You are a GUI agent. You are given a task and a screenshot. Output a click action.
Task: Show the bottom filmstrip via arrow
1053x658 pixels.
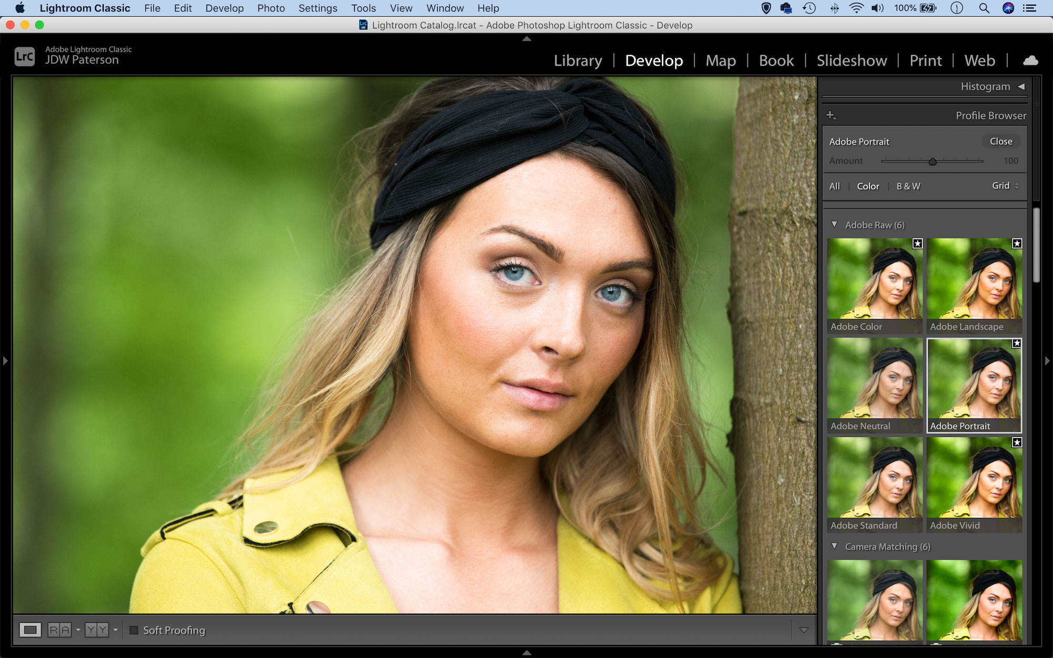click(526, 652)
